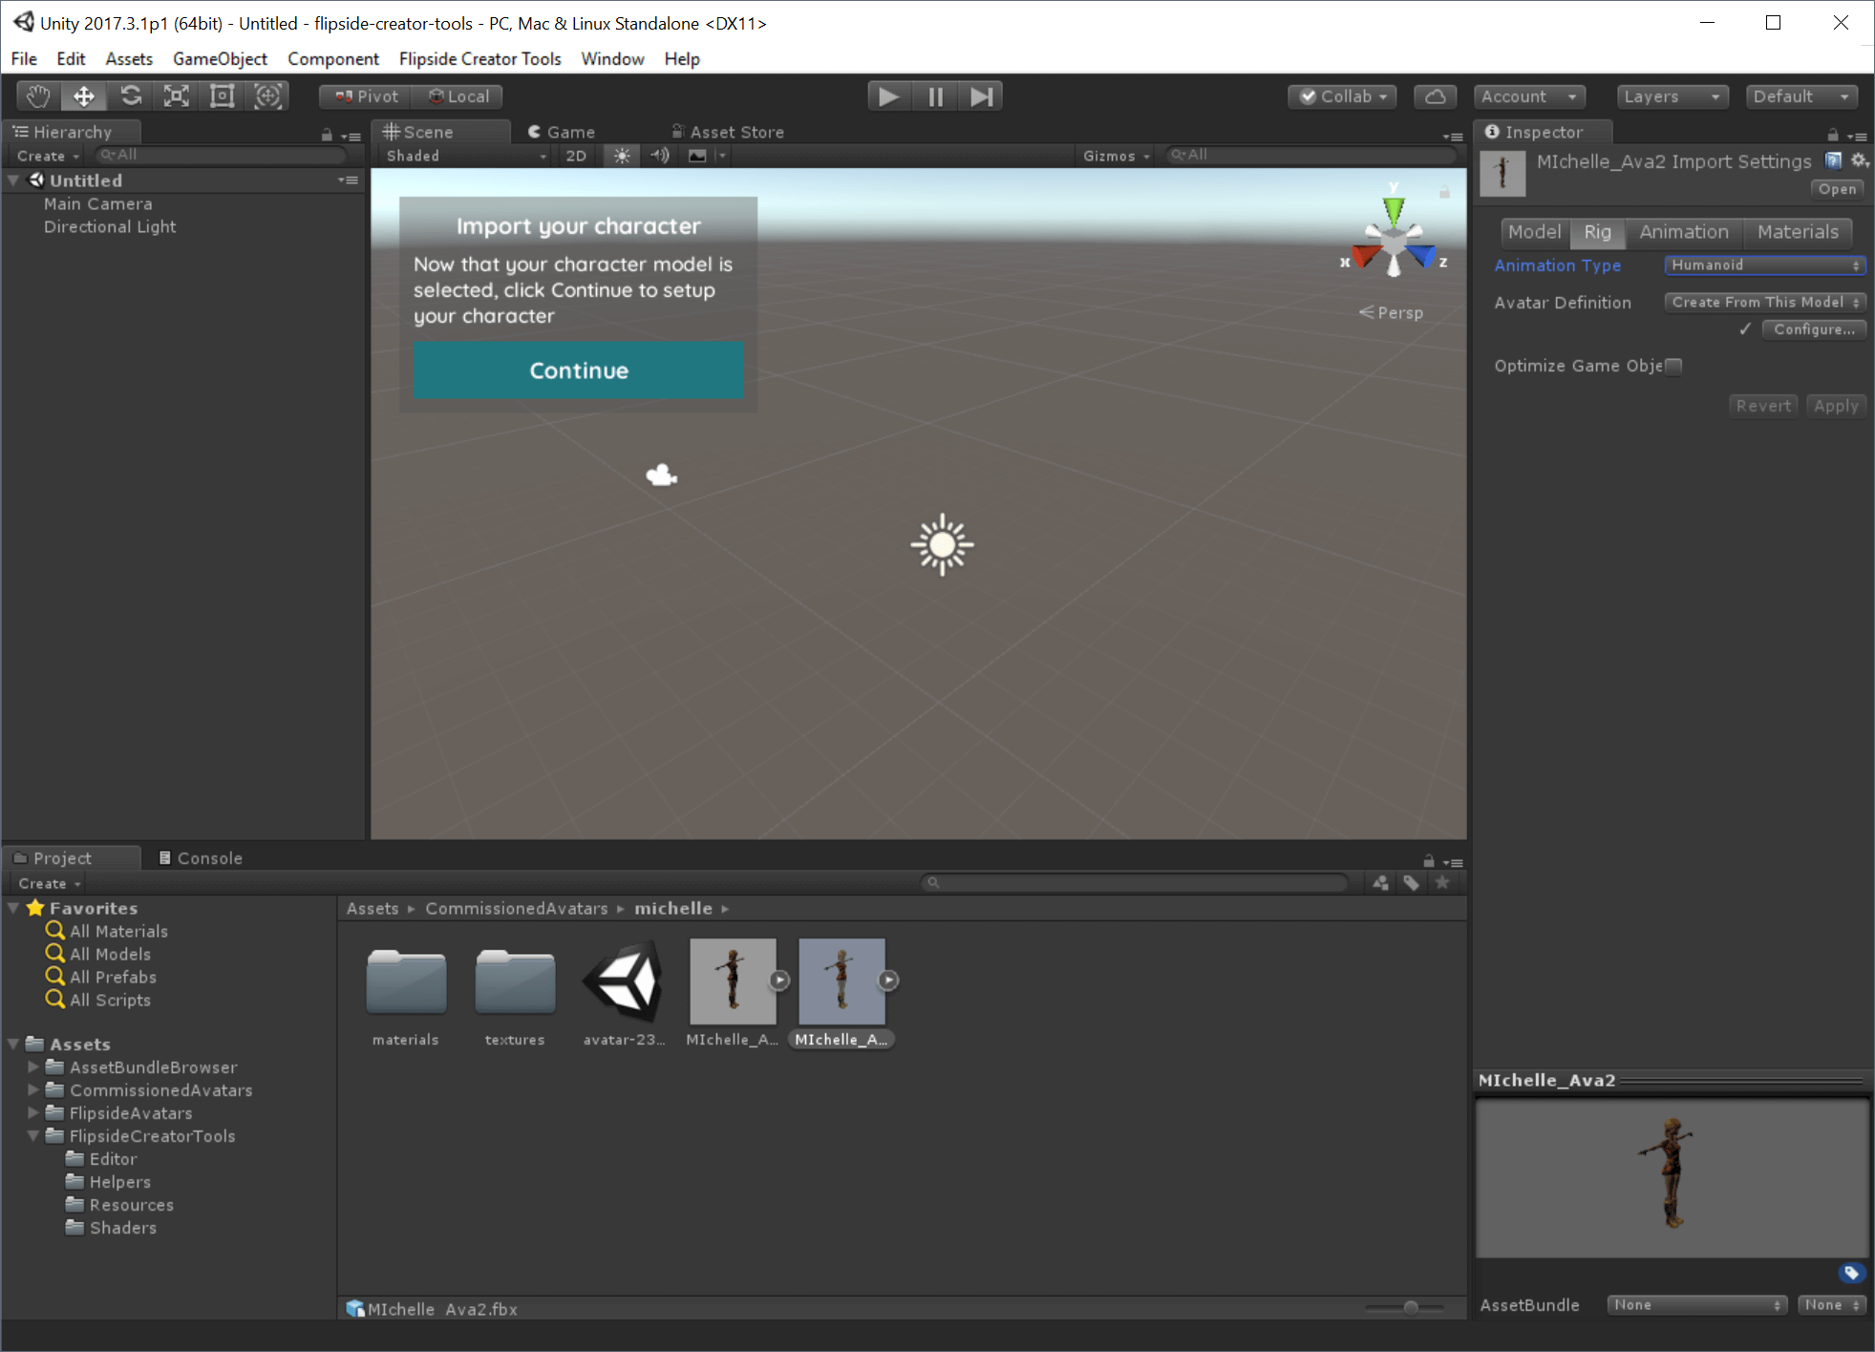The height and width of the screenshot is (1352, 1875).
Task: Click the Continue button
Action: (579, 370)
